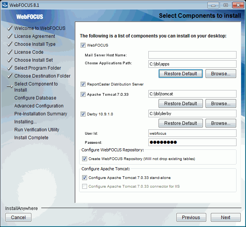246x227 pixels.
Task: Click the Previous button
Action: coord(191,218)
